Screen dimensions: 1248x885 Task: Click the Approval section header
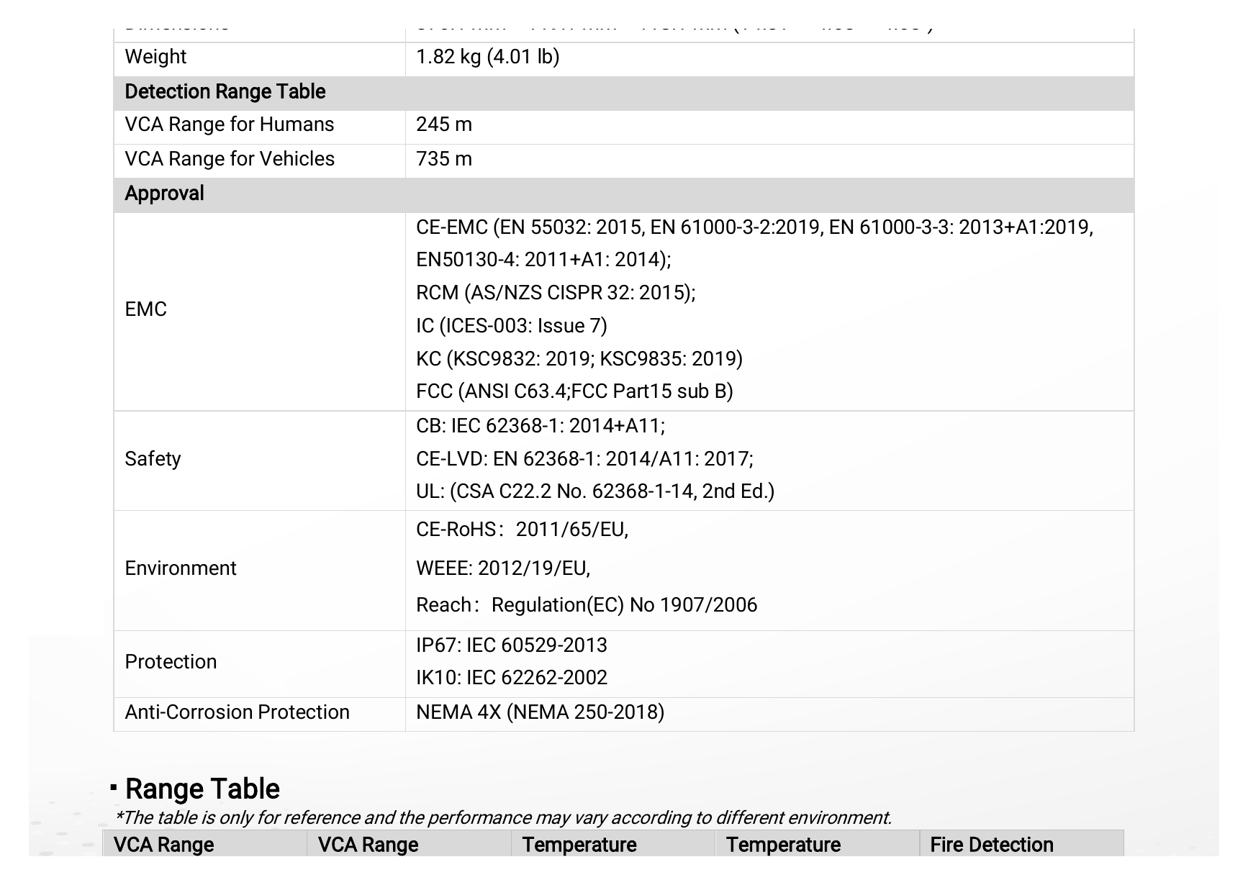pos(164,194)
